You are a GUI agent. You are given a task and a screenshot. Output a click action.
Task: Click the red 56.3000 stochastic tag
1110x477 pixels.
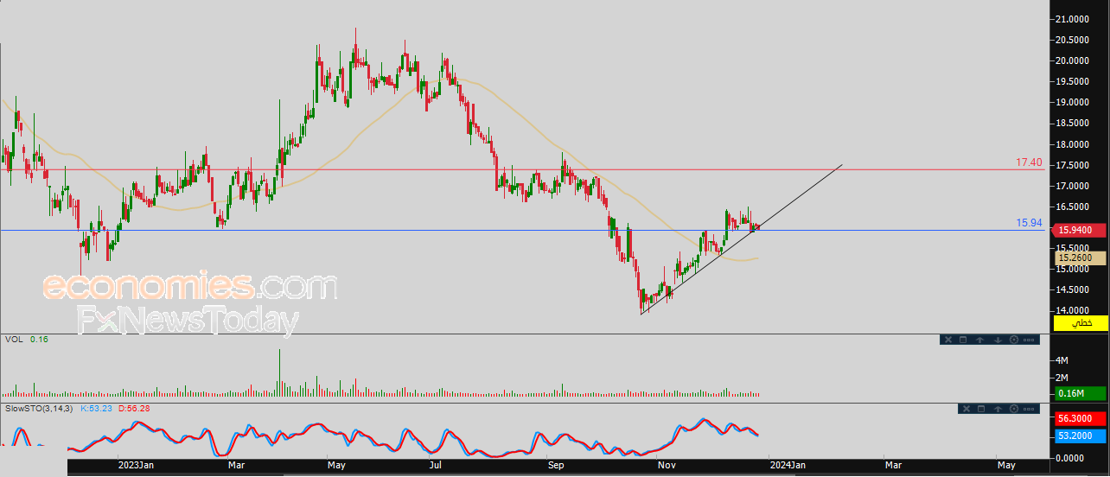[1081, 418]
